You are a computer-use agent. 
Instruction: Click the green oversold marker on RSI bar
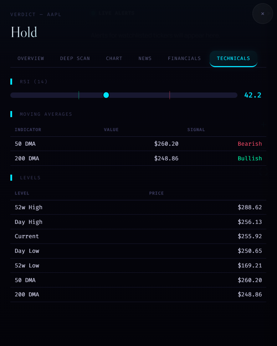coord(79,95)
